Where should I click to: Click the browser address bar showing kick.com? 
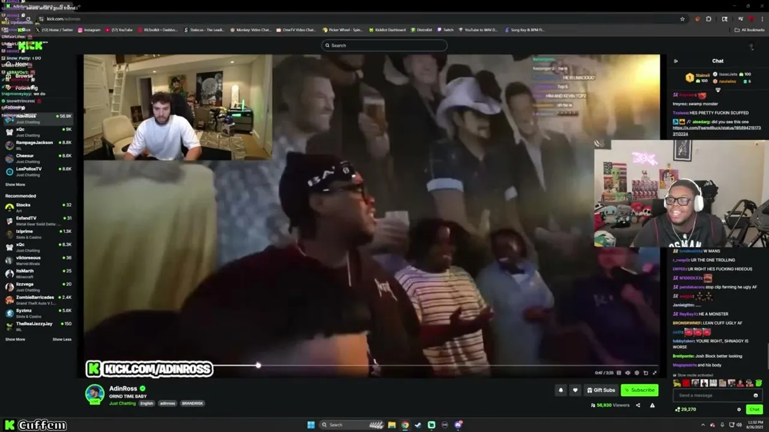point(360,19)
